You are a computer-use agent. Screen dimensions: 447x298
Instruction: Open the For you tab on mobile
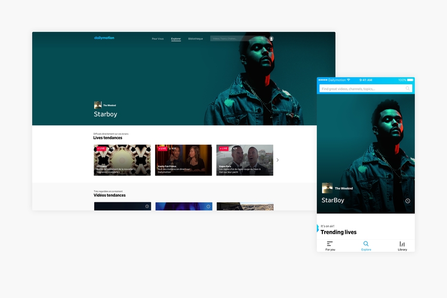point(330,246)
